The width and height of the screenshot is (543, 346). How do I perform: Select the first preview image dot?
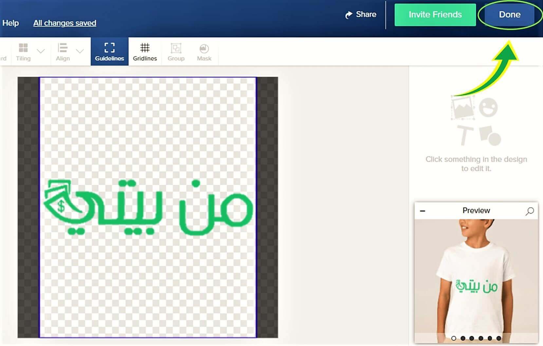[x=454, y=338]
